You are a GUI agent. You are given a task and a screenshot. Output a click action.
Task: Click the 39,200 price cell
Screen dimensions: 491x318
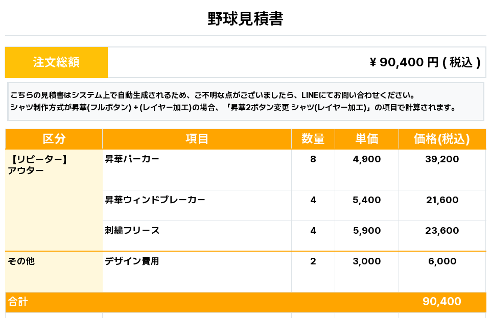click(x=442, y=159)
